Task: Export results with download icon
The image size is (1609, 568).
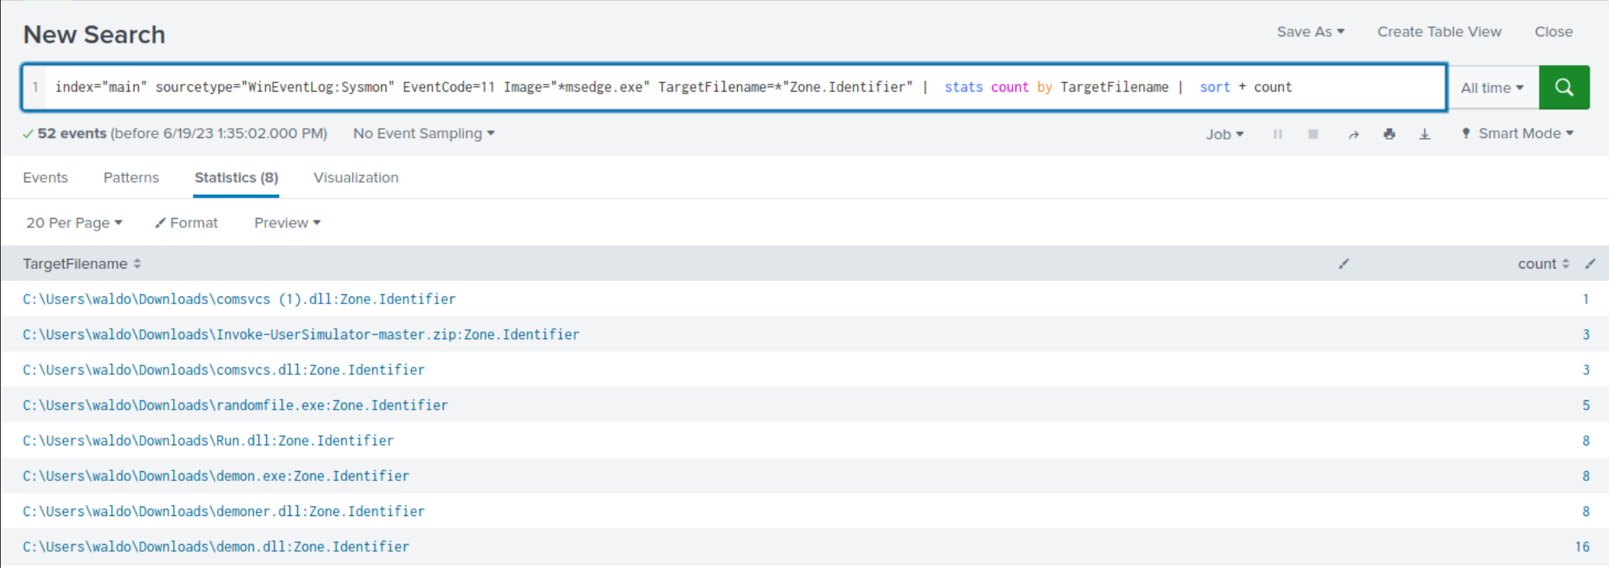Action: point(1424,134)
